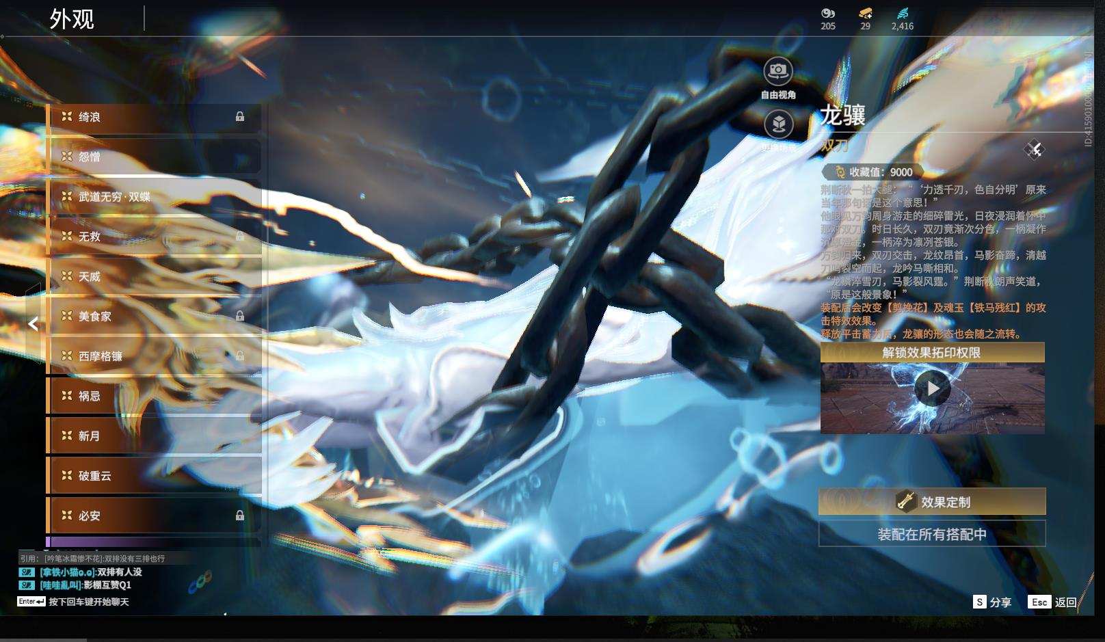Choose the 西摩格镰 skin
This screenshot has width=1105, height=642.
[x=155, y=356]
